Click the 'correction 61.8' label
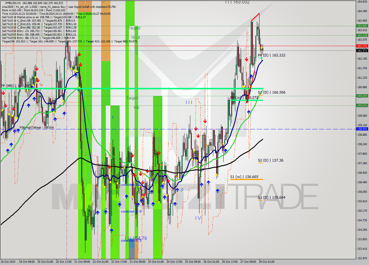The image size is (369, 265). 131,211
